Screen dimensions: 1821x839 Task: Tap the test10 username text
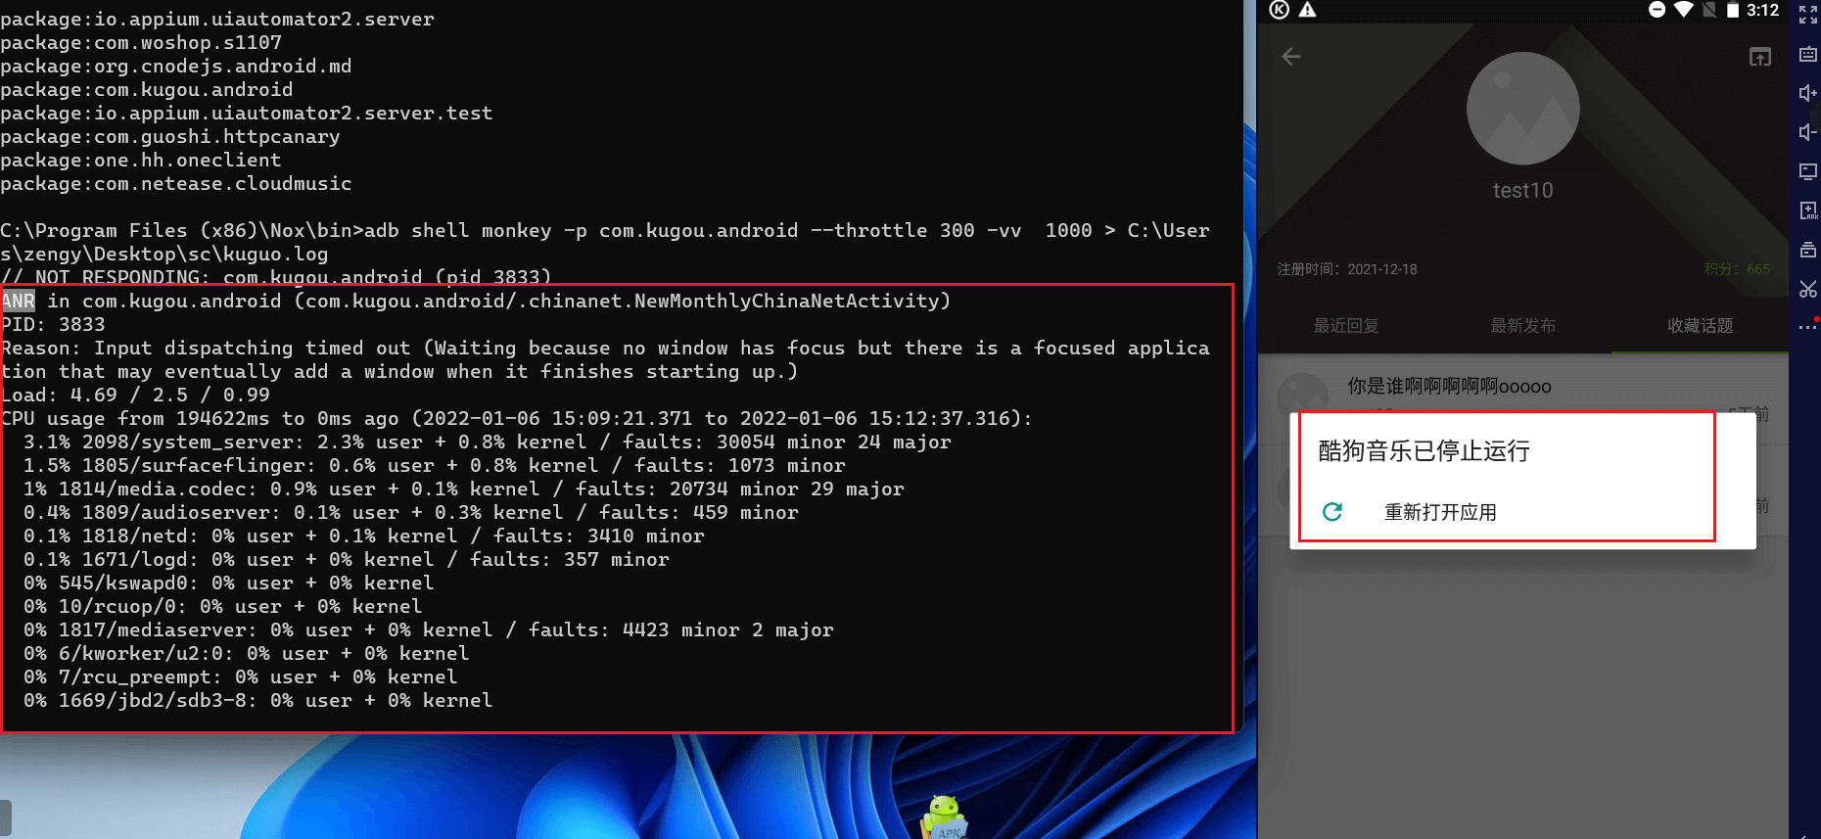[1522, 191]
